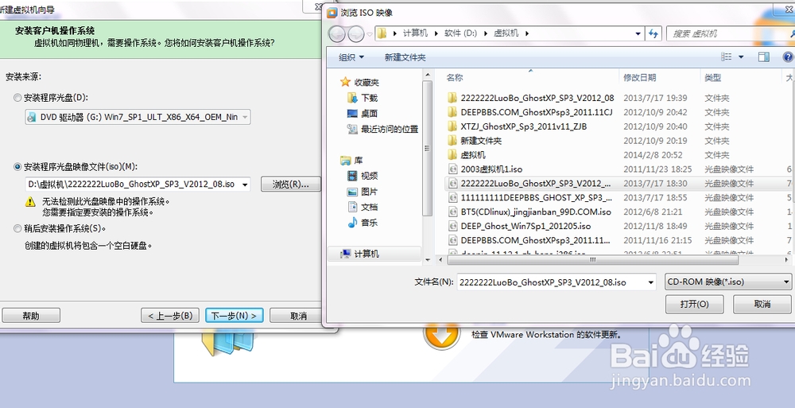Viewport: 795px width, 408px height.
Task: Click 2013/7/17 19:39 date cell
Action: click(x=655, y=98)
